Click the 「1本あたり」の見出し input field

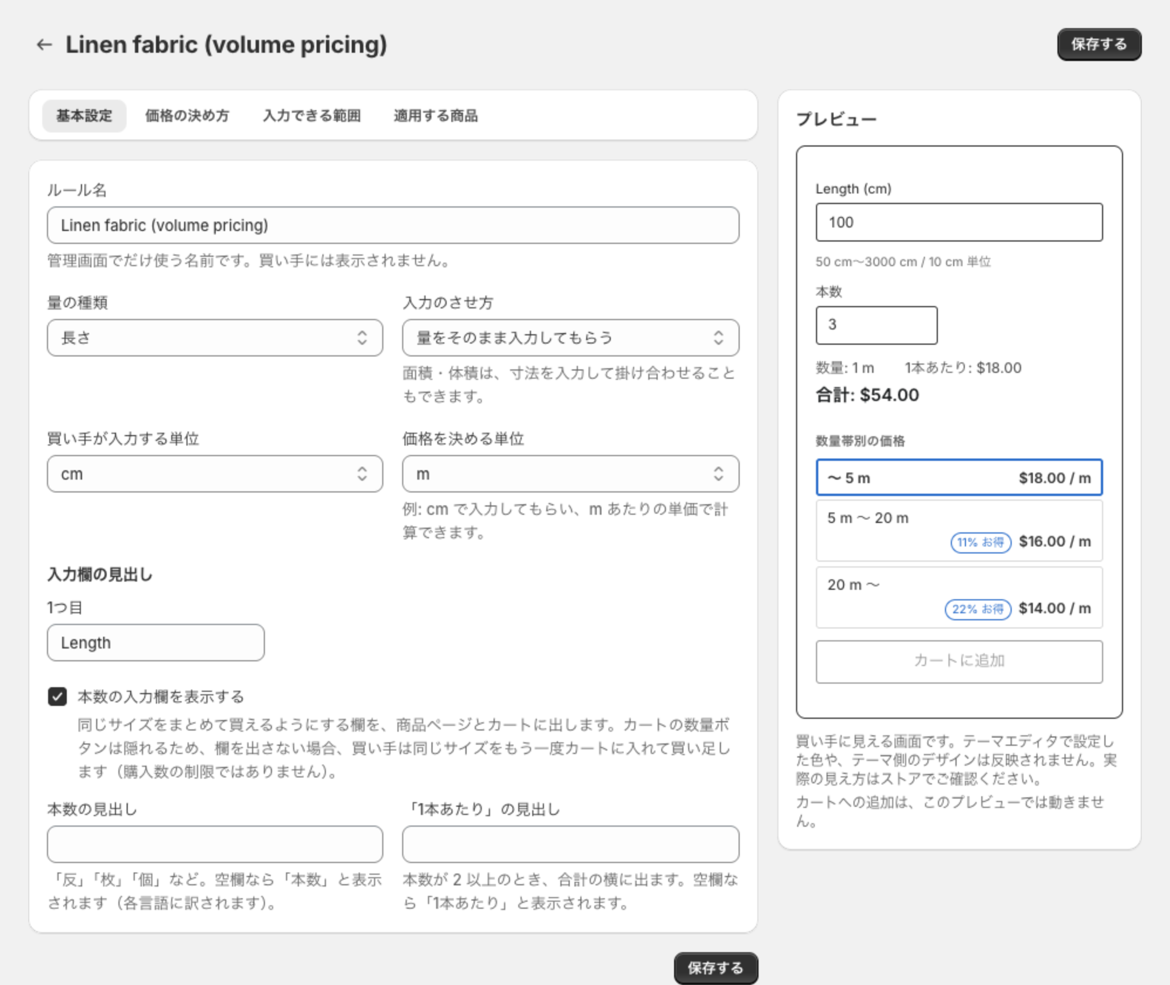click(570, 844)
